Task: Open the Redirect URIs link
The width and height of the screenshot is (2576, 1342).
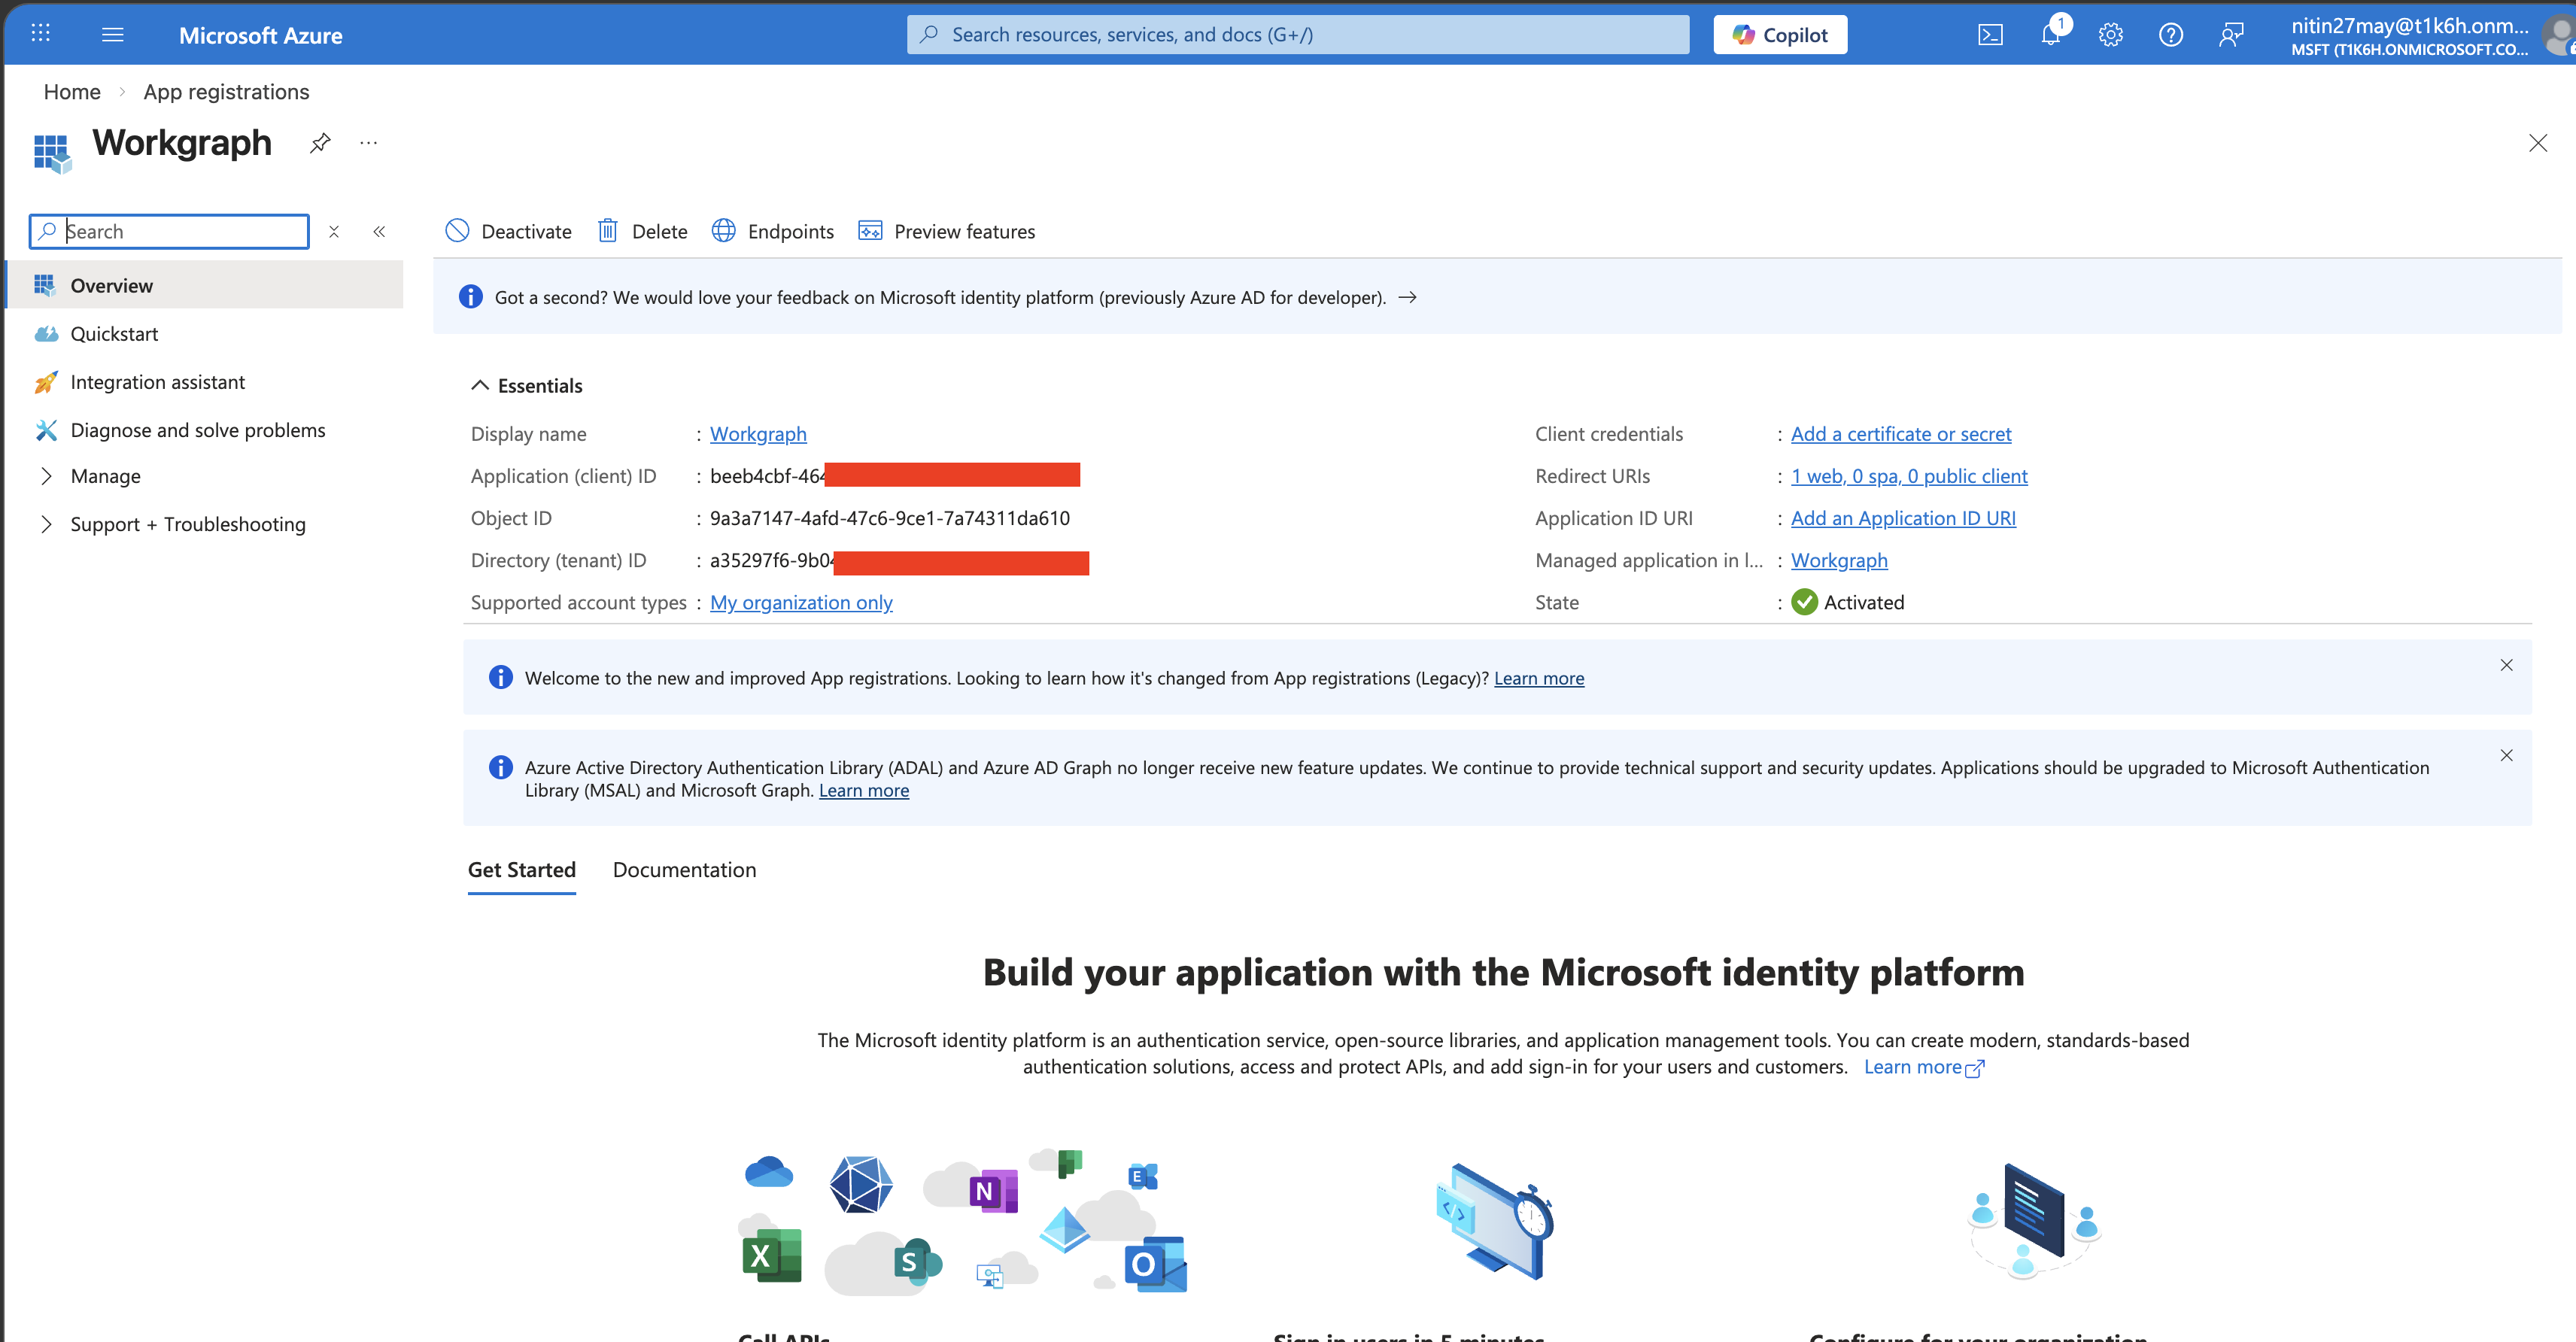Action: 1909,475
